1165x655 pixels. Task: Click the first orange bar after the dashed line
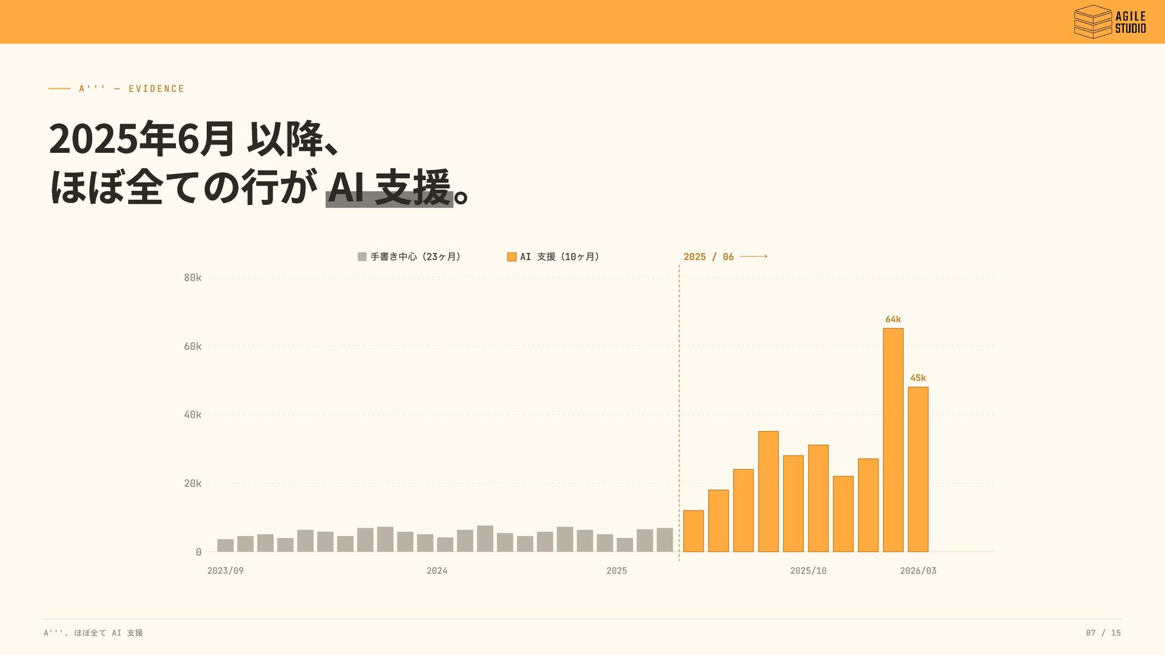693,531
